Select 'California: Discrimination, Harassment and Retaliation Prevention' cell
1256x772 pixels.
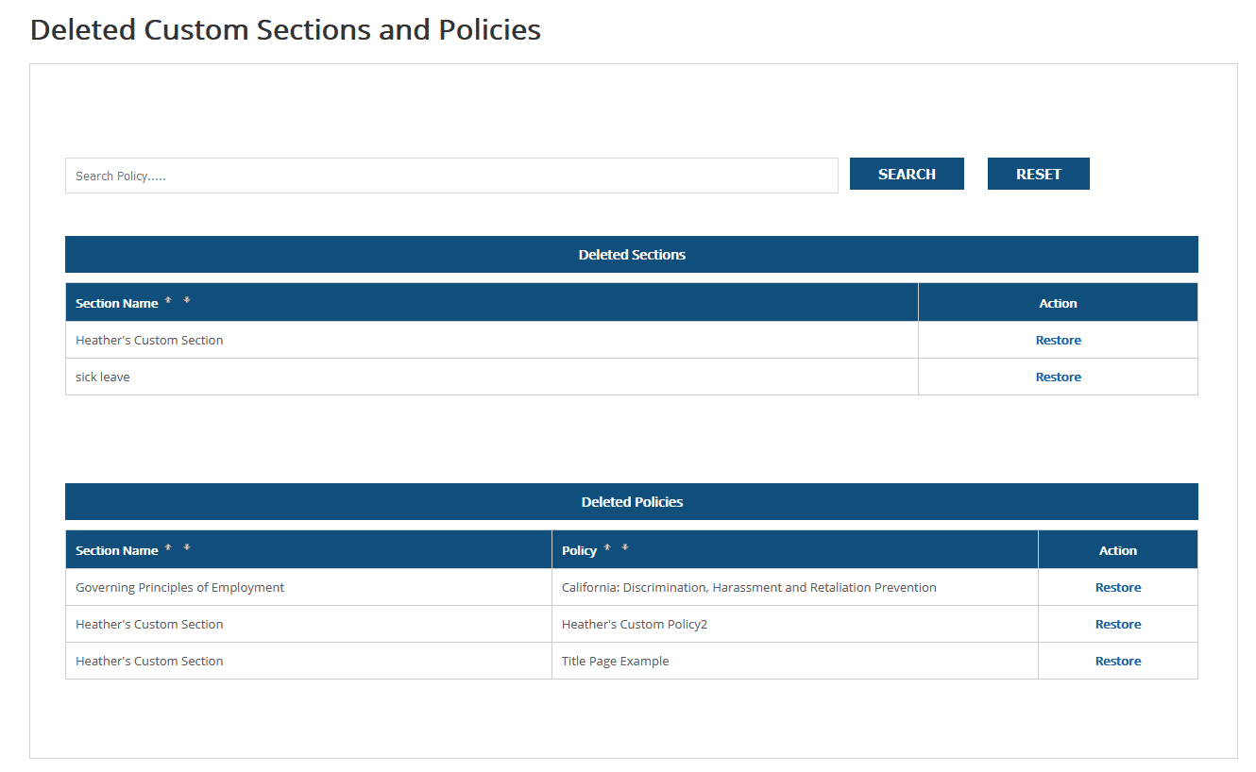tap(795, 587)
